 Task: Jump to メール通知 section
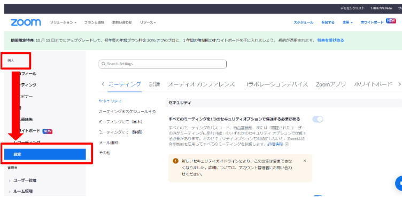(109, 143)
